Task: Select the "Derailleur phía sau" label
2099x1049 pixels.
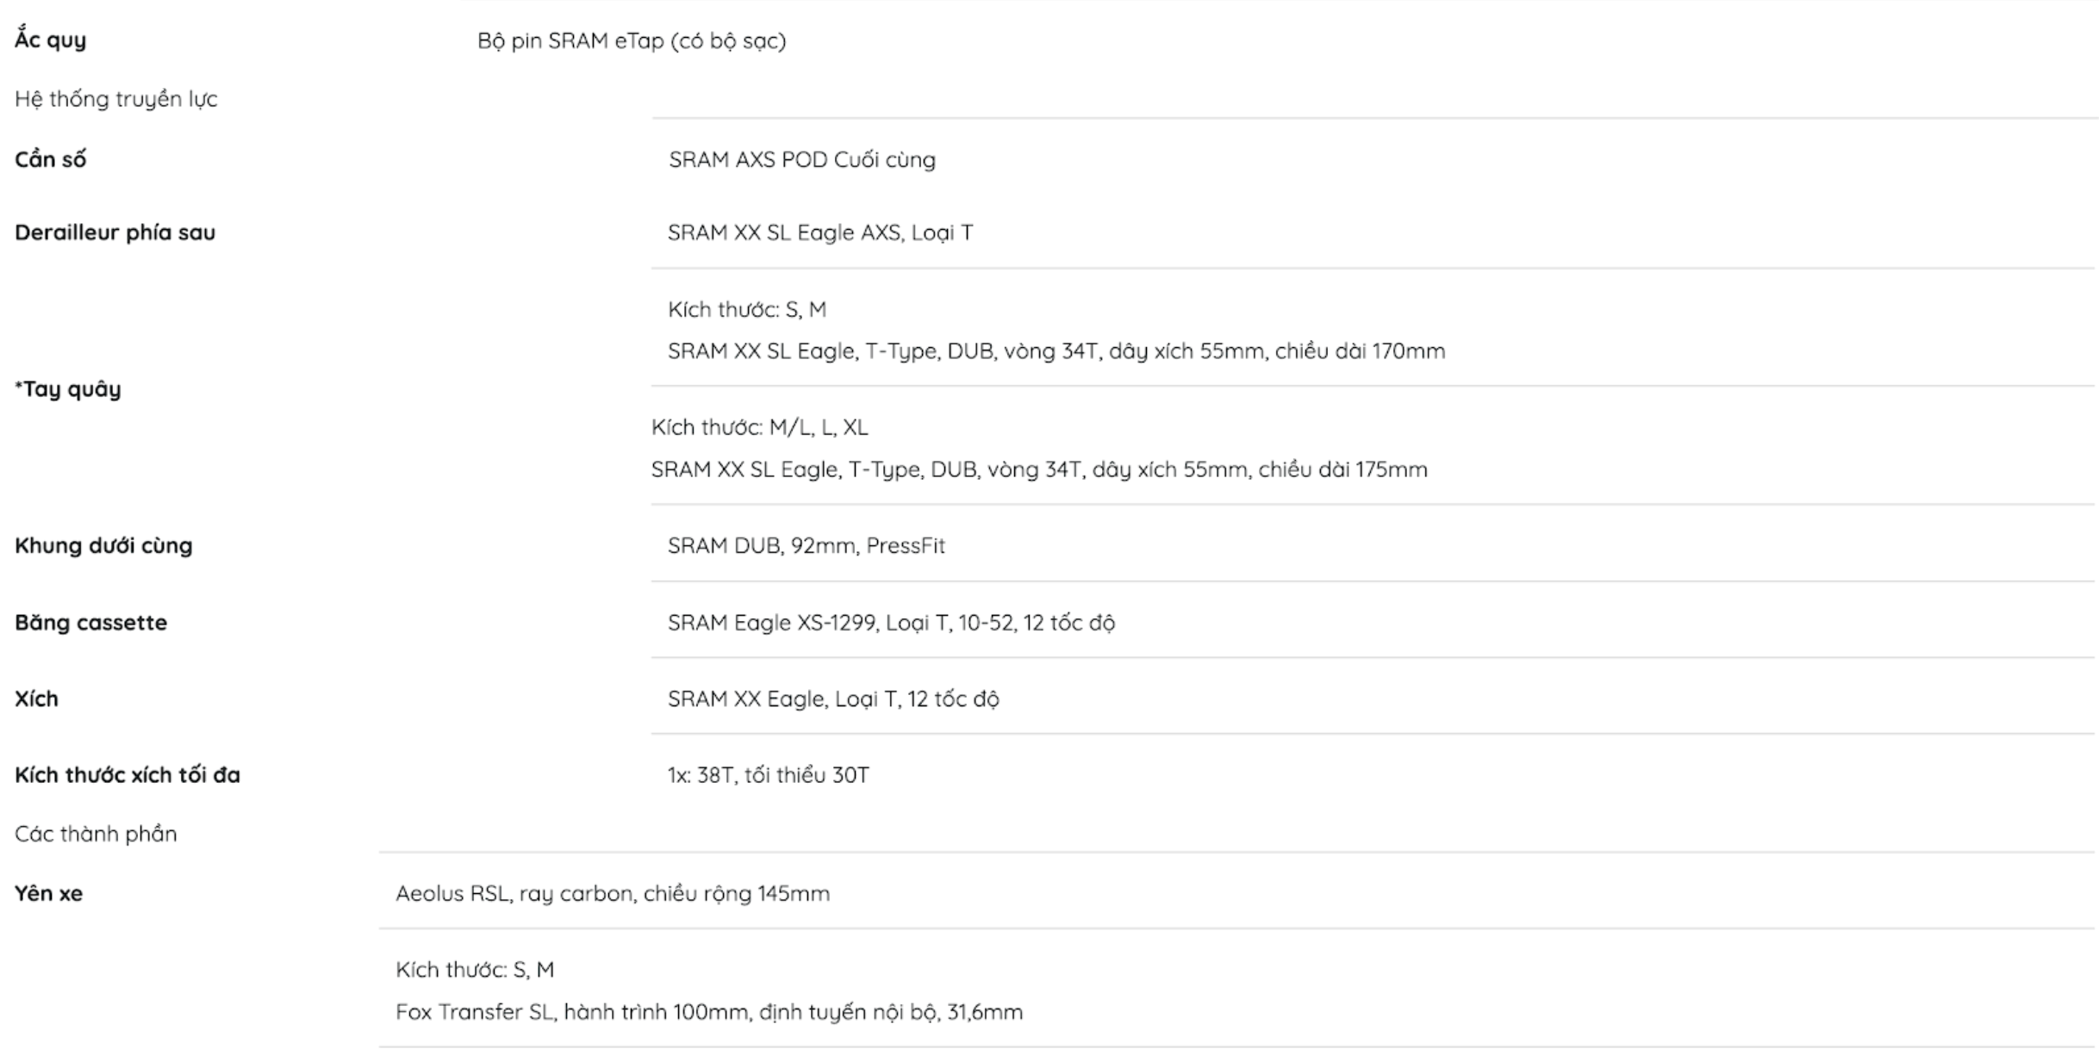Action: 115,232
